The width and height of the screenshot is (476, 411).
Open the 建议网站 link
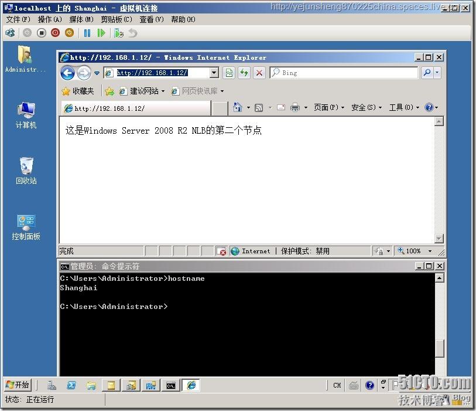(x=142, y=91)
